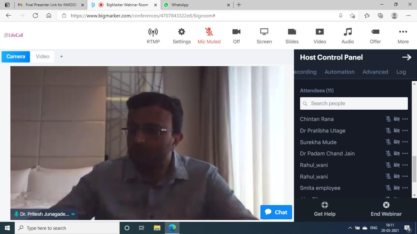417x234 pixels.
Task: Click End Webinar
Action: 386,209
